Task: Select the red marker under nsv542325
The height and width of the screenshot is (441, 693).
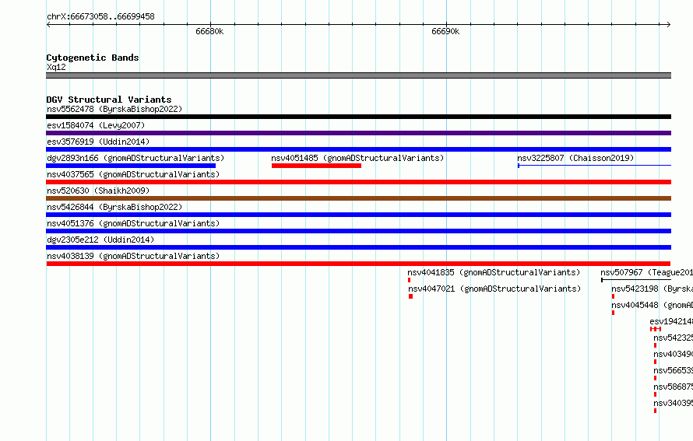Action: 655,345
